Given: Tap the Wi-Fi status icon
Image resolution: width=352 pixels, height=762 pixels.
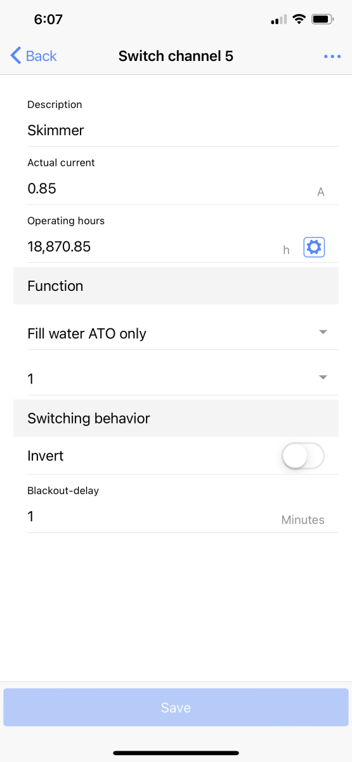Looking at the screenshot, I should click(x=299, y=20).
